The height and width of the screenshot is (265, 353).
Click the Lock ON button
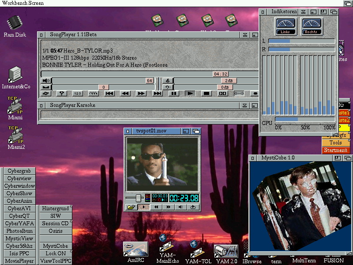pos(55,253)
